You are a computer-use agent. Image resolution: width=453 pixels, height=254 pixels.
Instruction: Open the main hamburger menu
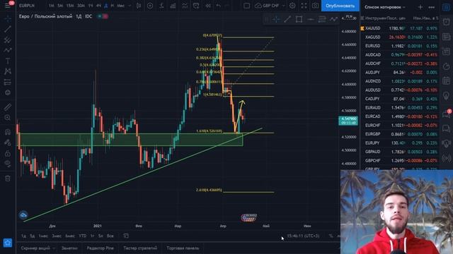point(8,5)
